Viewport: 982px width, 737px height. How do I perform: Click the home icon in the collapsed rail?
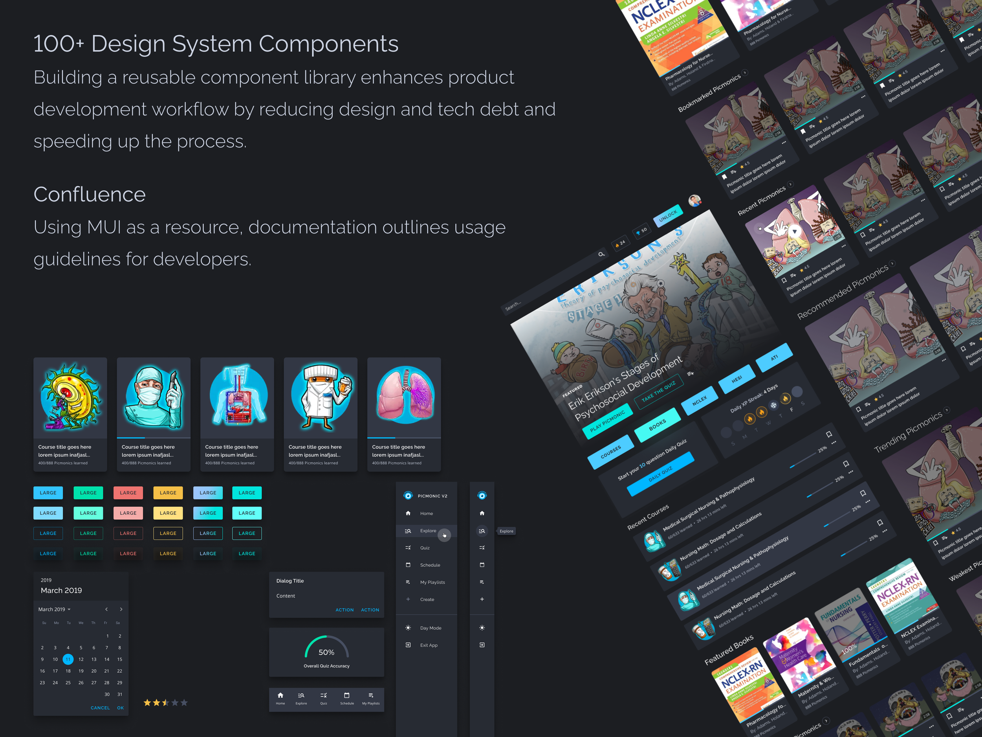coord(482,513)
